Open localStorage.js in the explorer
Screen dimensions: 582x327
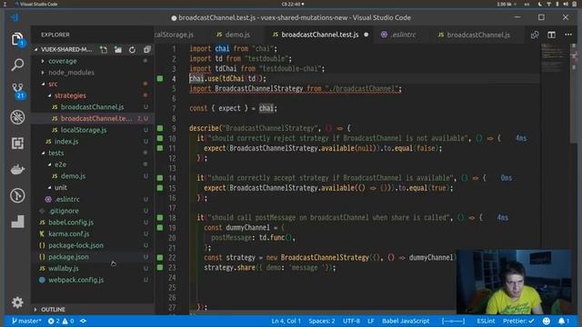pos(84,130)
